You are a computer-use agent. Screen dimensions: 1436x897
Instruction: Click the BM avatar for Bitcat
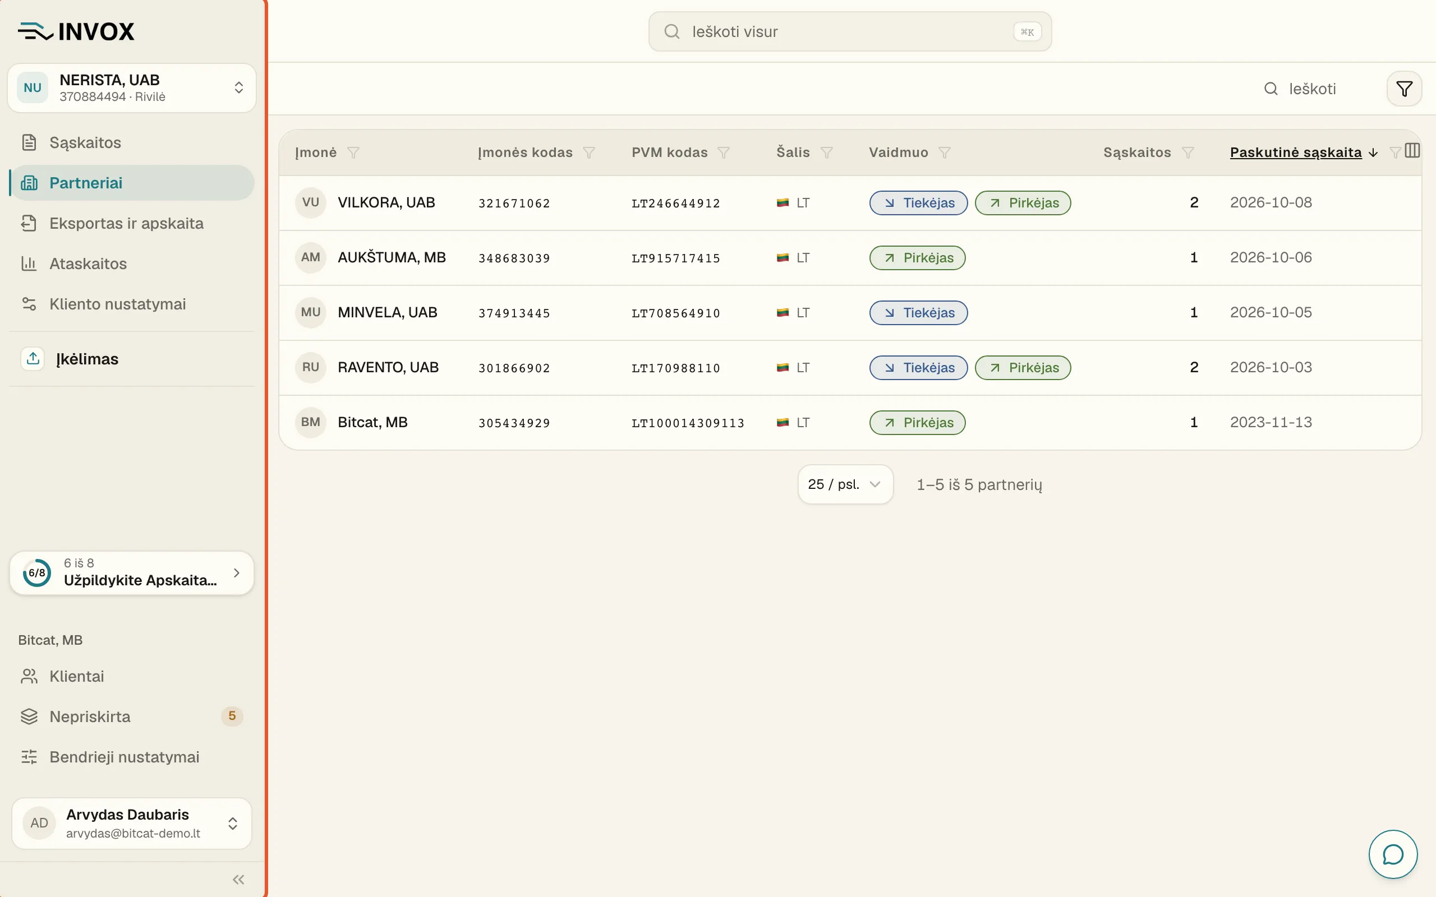coord(310,422)
